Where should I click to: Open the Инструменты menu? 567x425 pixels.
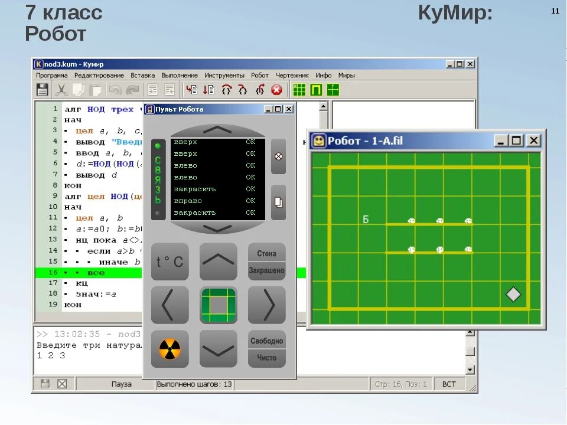coord(224,75)
